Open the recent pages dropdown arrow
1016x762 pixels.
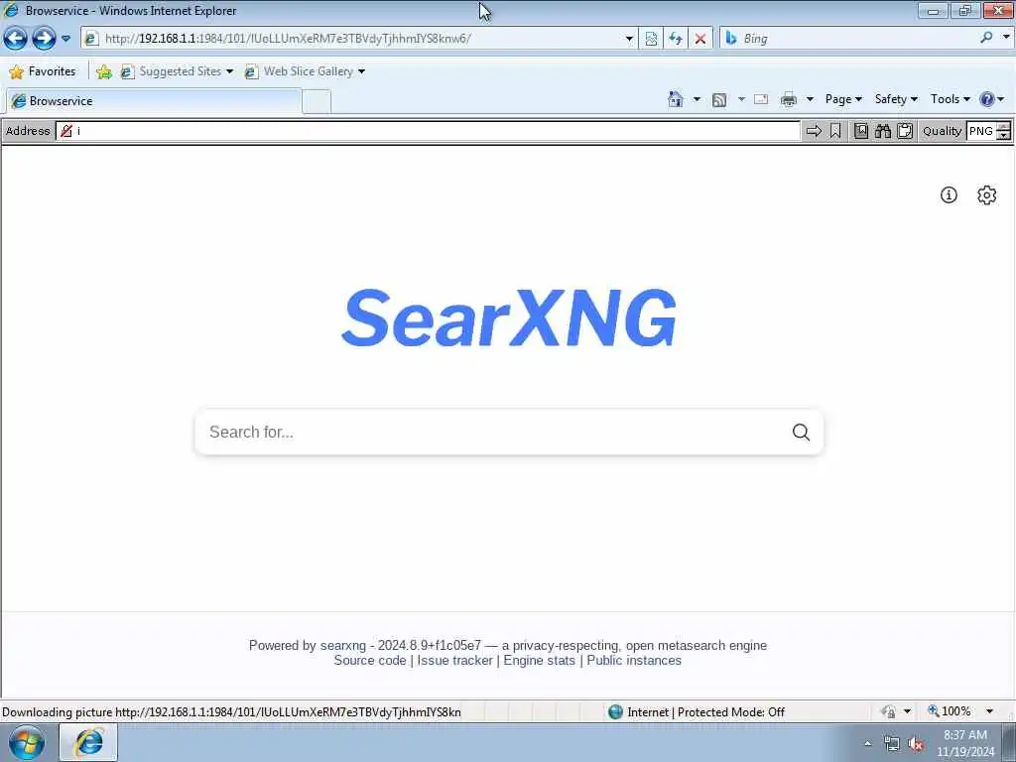(x=66, y=39)
